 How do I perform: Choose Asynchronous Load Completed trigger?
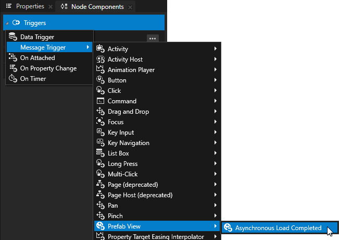(278, 228)
